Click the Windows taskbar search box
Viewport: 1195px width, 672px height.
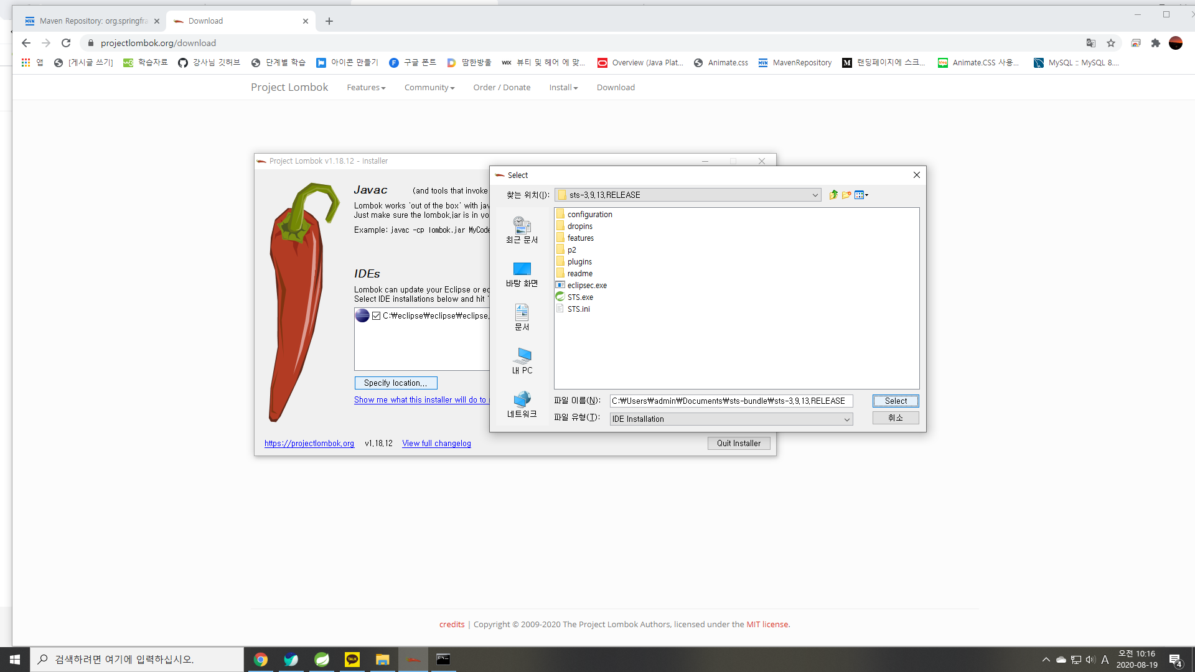coord(137,660)
